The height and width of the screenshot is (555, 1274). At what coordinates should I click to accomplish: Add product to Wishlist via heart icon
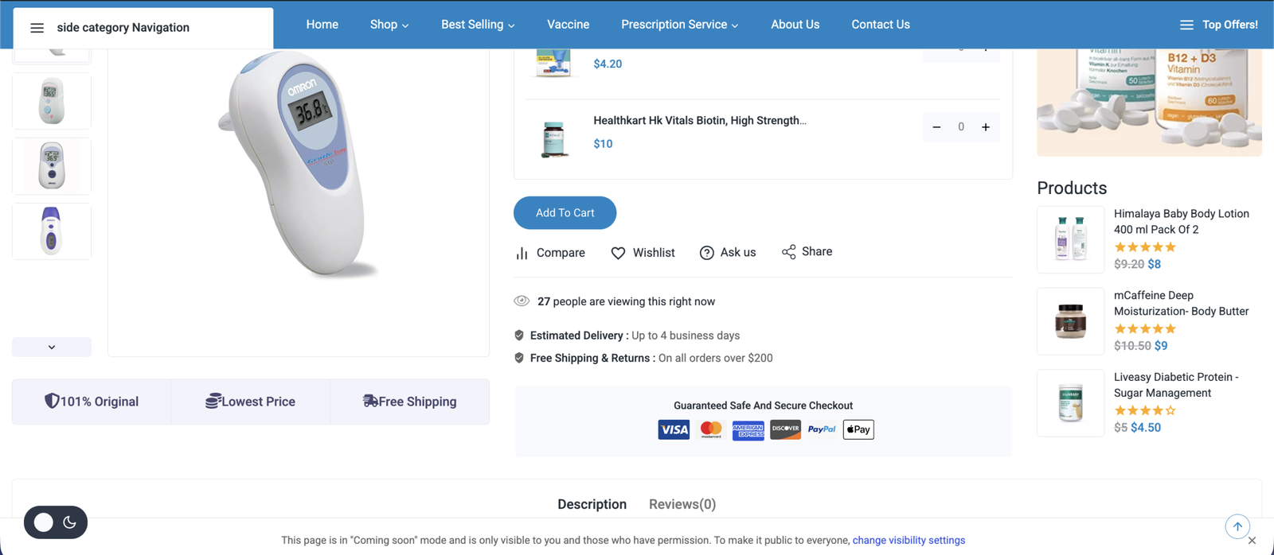click(x=618, y=253)
